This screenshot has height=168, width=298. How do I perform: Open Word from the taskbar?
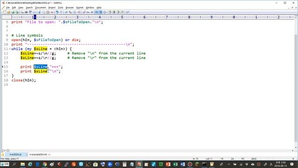click(183, 164)
